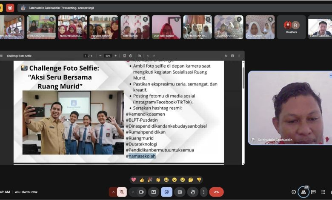332x200 pixels.
Task: Click the Haryono Haryono participant tile
Action: 104,27
